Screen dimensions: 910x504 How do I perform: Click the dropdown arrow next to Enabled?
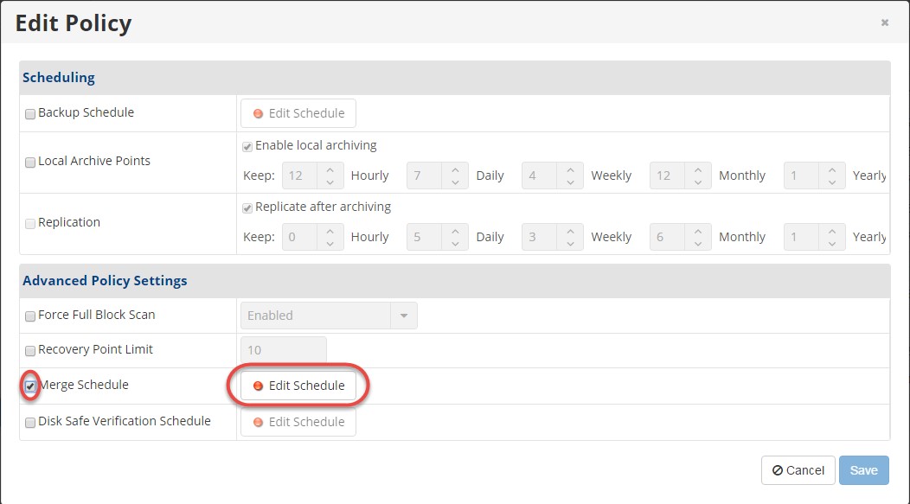(x=404, y=316)
